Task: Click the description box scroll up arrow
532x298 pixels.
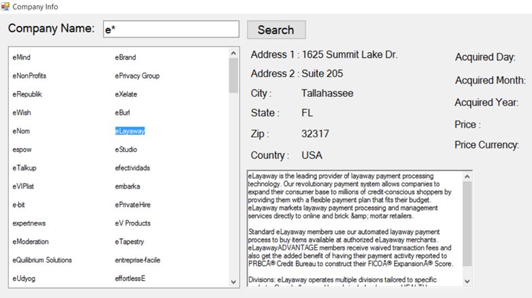Action: (x=467, y=176)
